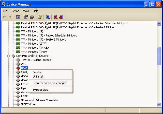This screenshot has width=163, height=114.
Task: Select Realtek NIC - Packet Scheduler Miniport label
Action: 74,23
